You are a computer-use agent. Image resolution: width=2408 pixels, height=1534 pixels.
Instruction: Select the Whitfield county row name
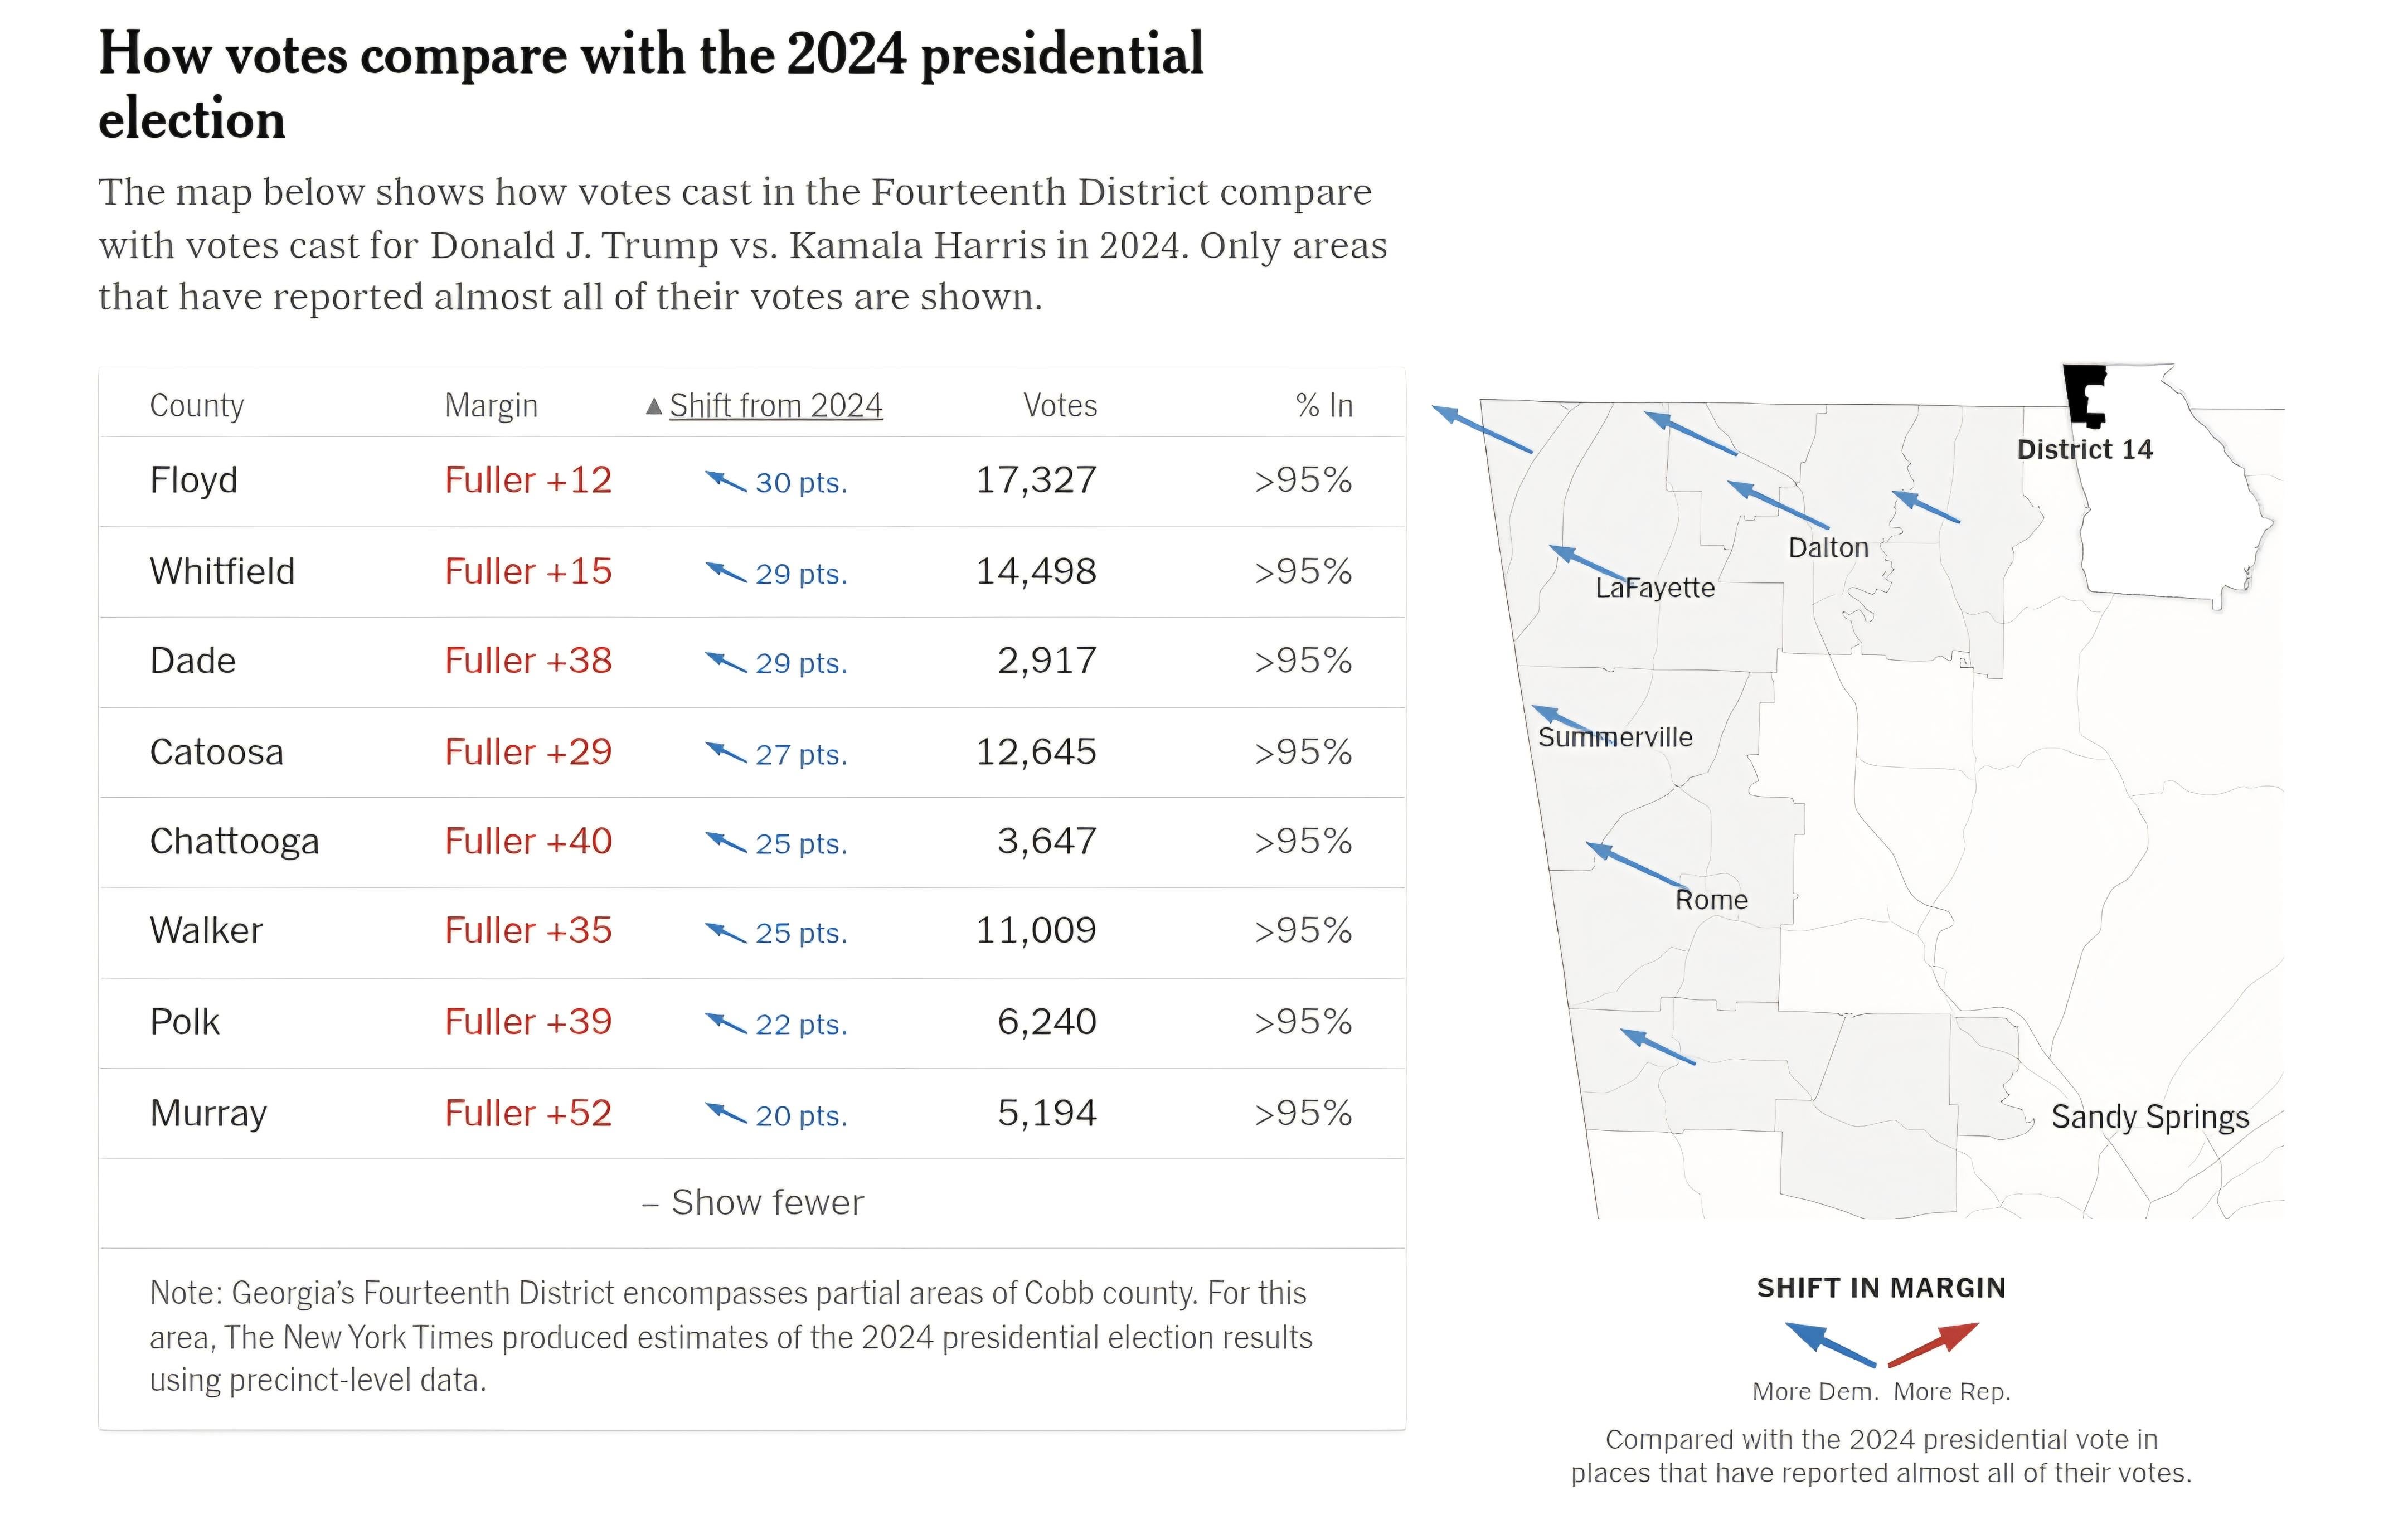coord(222,572)
